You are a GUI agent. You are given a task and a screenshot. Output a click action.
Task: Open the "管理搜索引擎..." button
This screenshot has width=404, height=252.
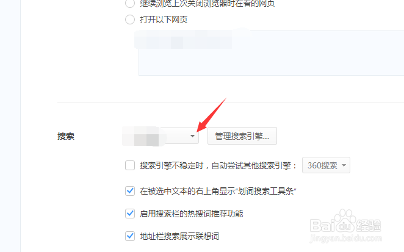pos(242,136)
